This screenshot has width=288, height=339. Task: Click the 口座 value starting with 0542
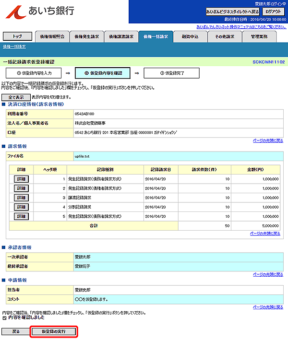[126, 132]
